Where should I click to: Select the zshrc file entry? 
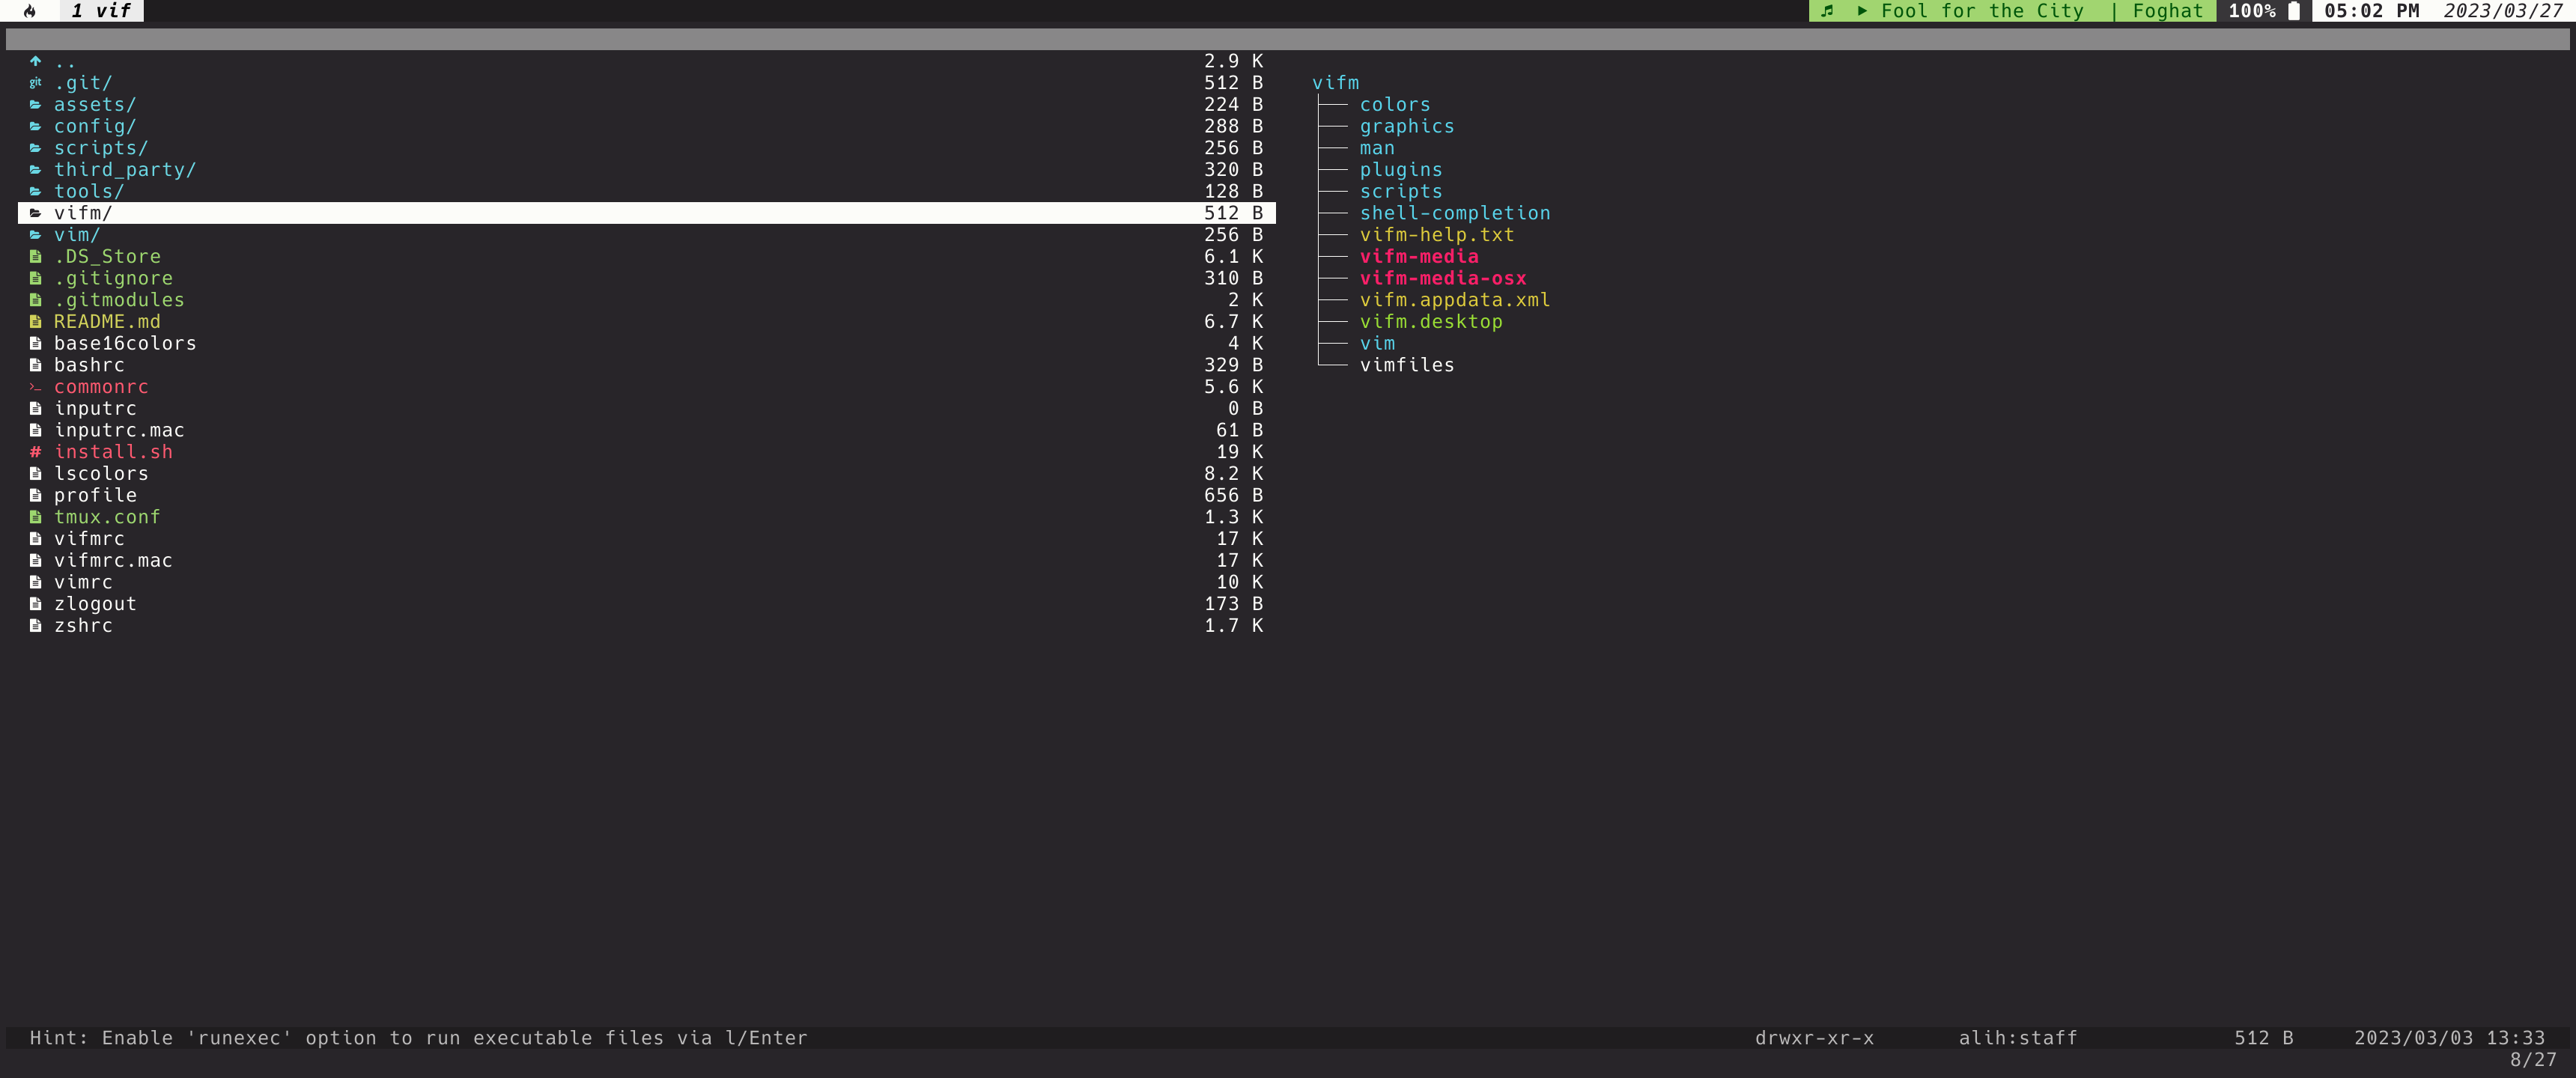pos(84,624)
